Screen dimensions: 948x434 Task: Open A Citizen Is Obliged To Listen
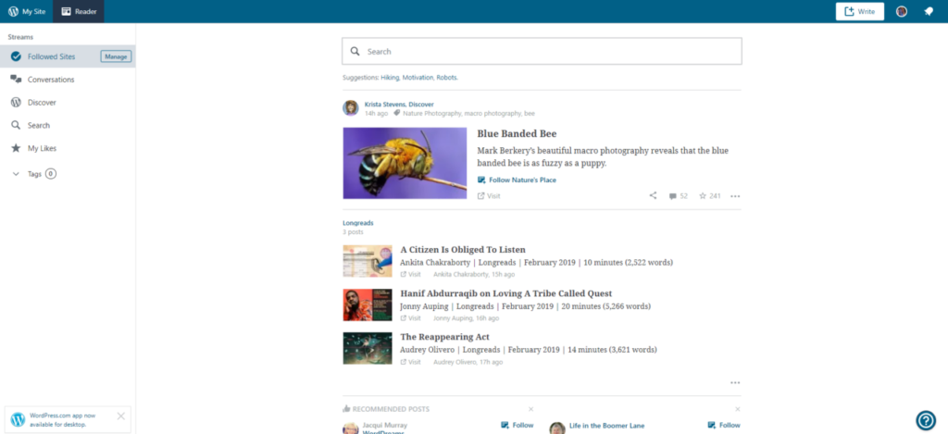click(463, 250)
